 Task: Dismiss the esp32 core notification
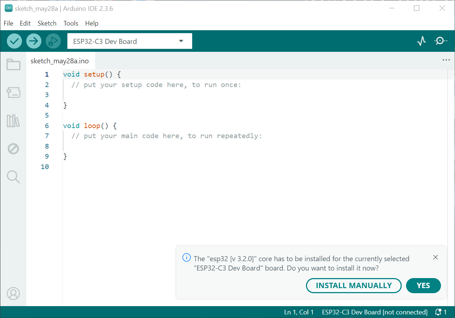[x=436, y=257]
